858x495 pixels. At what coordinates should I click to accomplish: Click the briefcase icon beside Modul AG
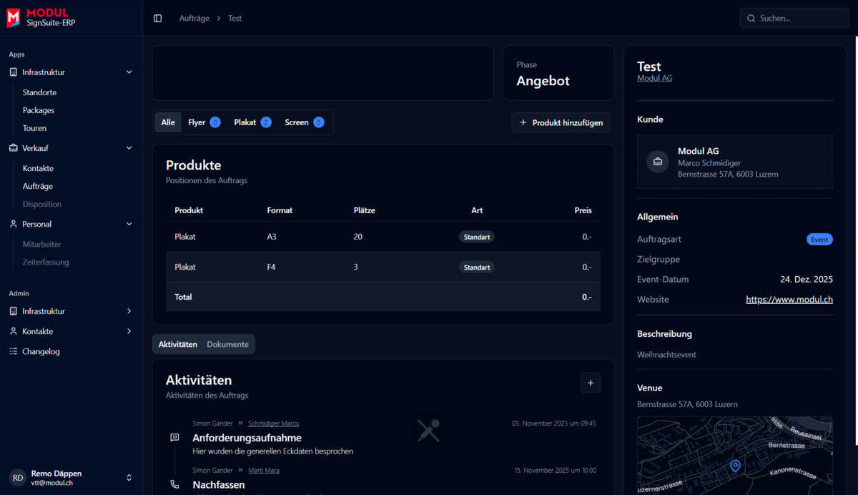pos(658,162)
